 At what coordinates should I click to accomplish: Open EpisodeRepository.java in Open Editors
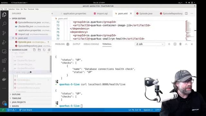pos(31,46)
